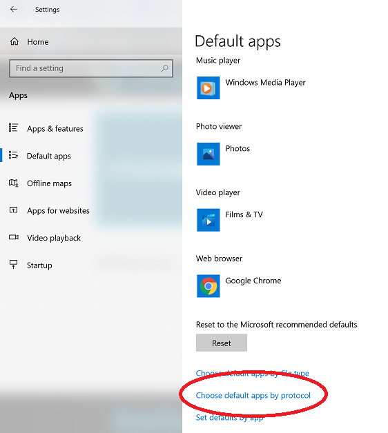Click the Photos app icon
Screen dimensions: 388x433
click(x=208, y=154)
